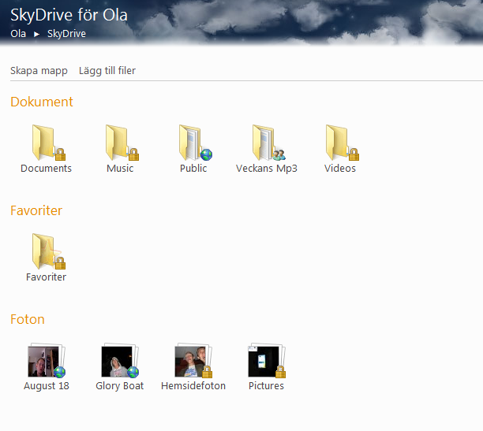The width and height of the screenshot is (483, 431).
Task: Click Lägg till filer to add files
Action: (107, 71)
